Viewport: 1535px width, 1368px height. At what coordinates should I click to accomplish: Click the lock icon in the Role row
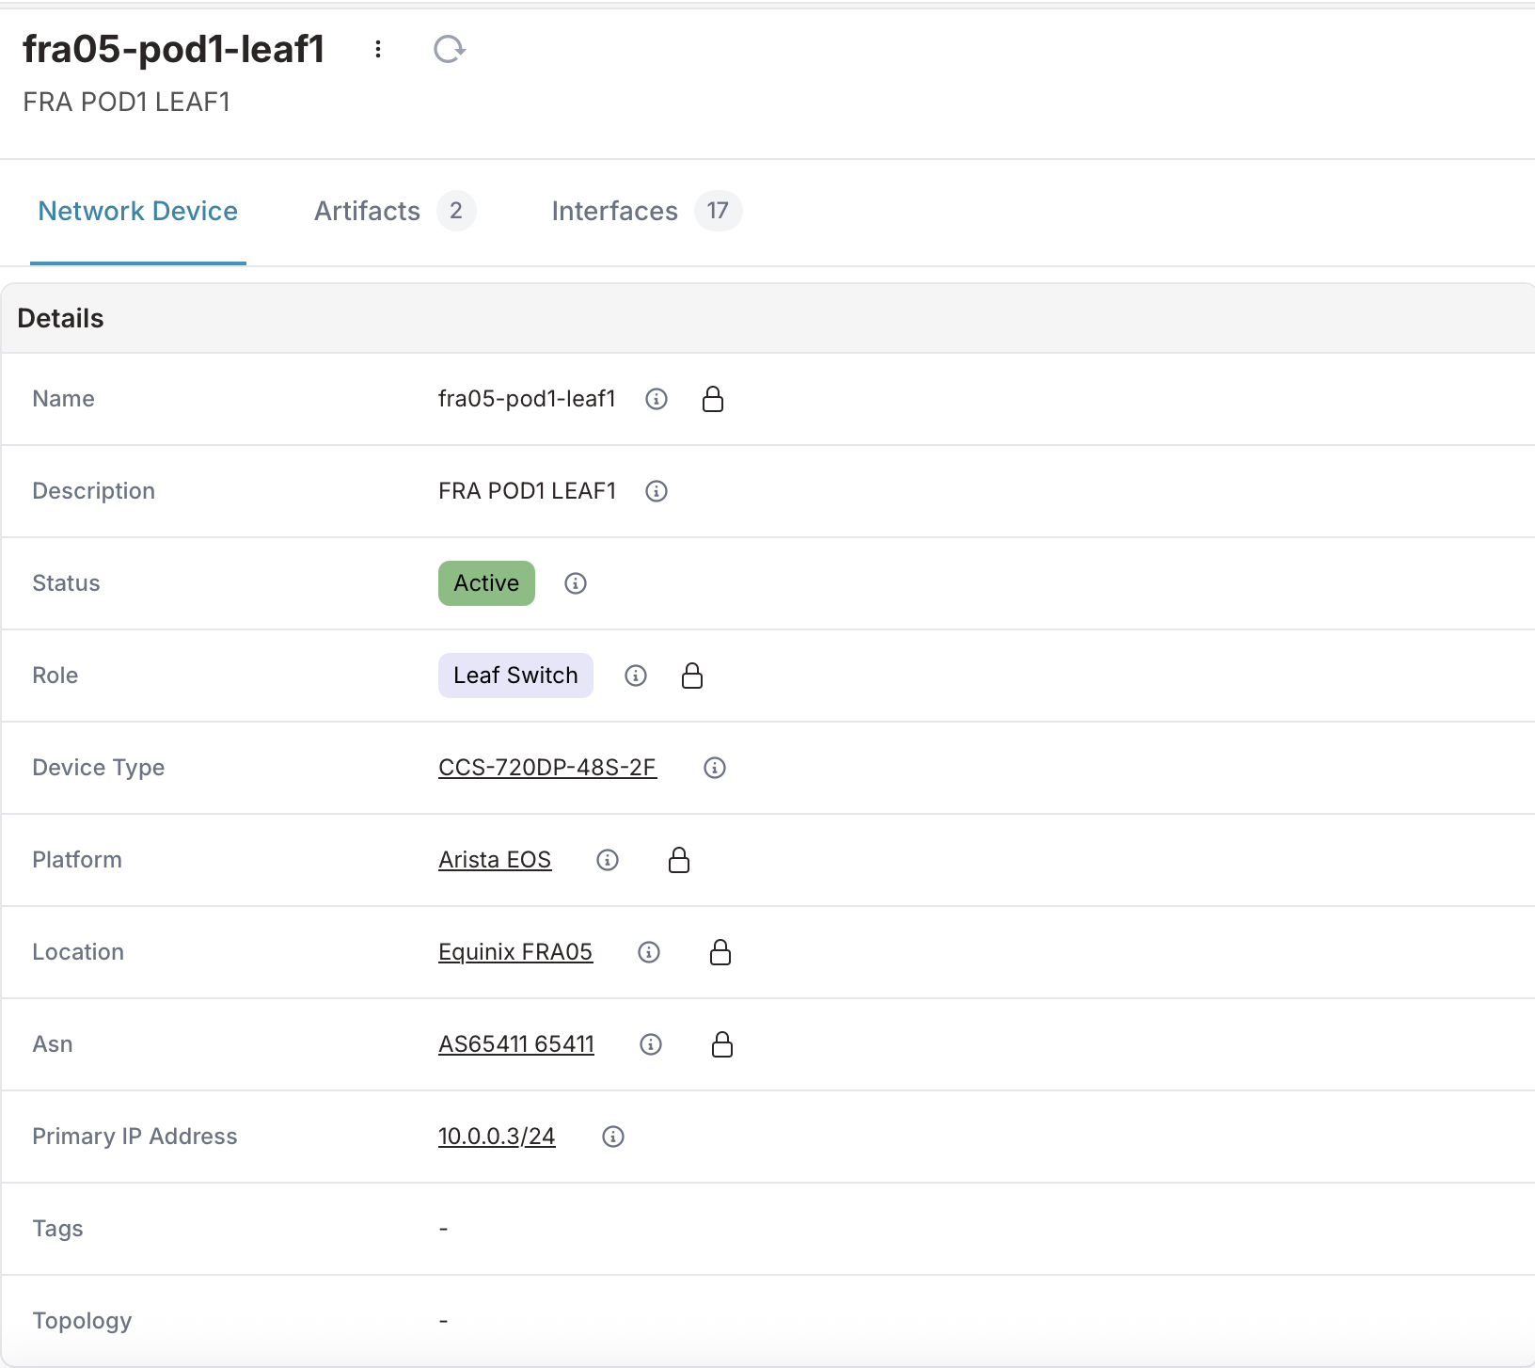[x=692, y=676]
